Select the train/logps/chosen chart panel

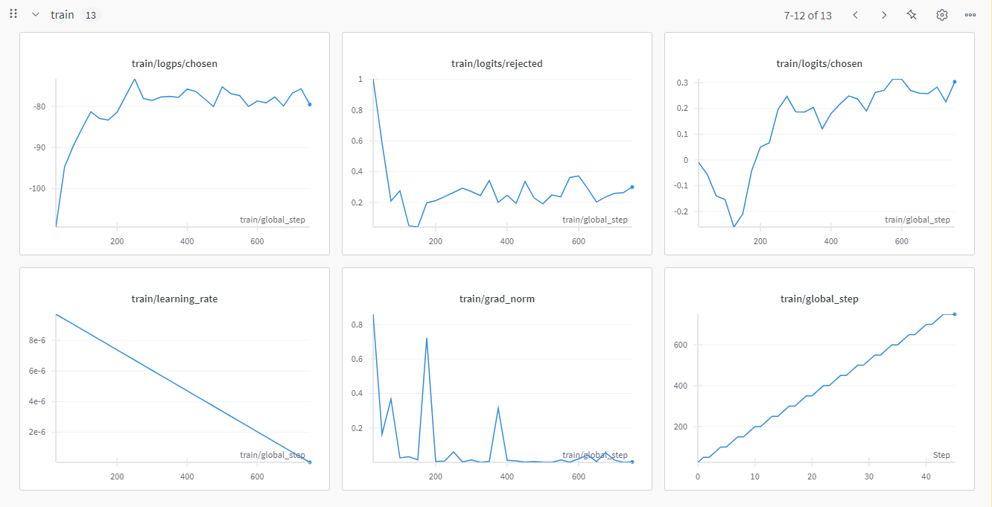(x=174, y=144)
